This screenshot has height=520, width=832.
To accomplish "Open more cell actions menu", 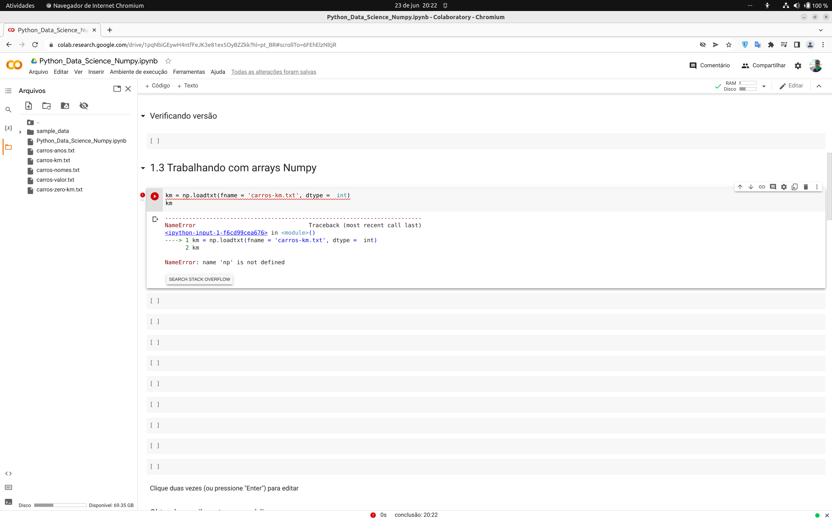I will point(817,187).
